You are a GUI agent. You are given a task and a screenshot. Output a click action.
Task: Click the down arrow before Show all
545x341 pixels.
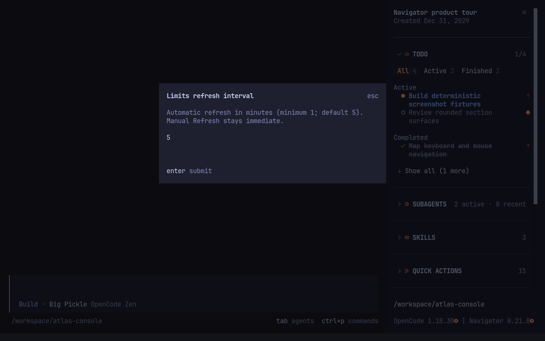tap(399, 171)
